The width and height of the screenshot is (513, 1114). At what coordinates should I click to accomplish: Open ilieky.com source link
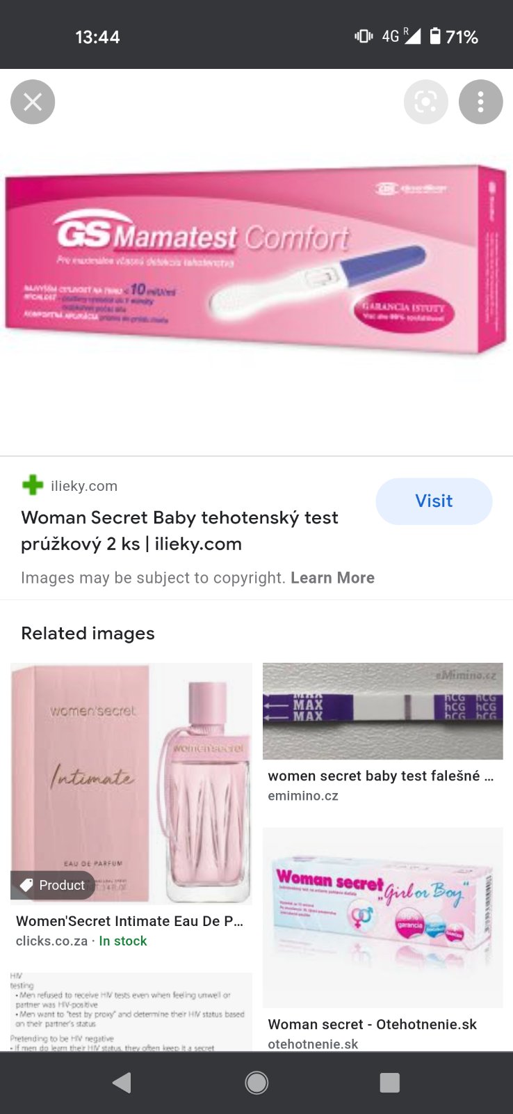(84, 486)
